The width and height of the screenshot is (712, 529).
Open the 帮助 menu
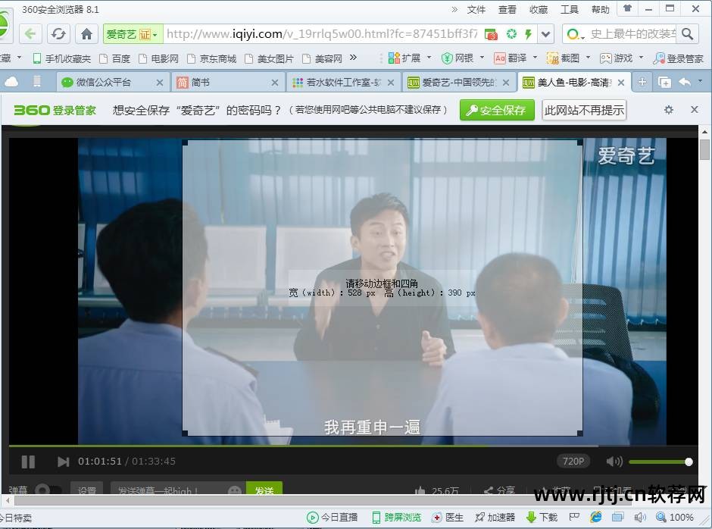pos(601,10)
